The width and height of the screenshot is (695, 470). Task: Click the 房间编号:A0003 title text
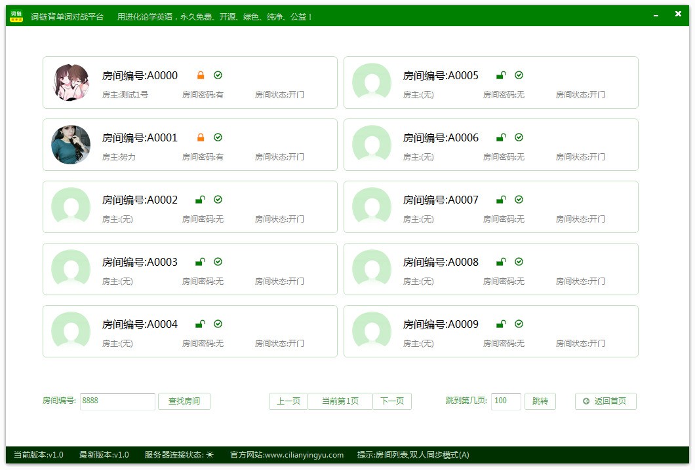click(140, 262)
